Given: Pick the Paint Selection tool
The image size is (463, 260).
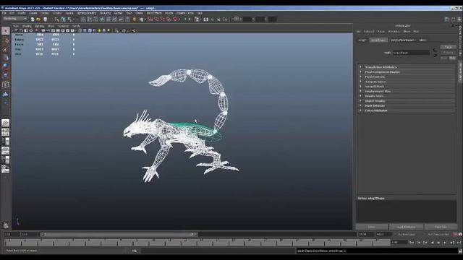Looking at the screenshot, I should pos(5,49).
